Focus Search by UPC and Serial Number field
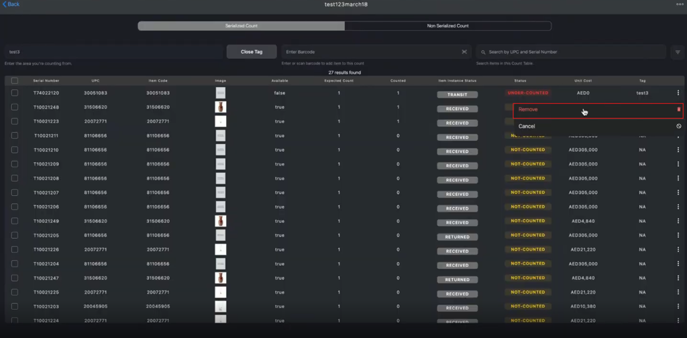 click(572, 52)
